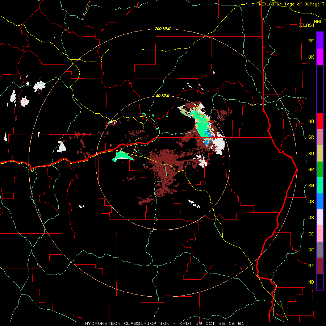326x326 pixels.
Task: Select the RA legend label
Action: point(311,186)
